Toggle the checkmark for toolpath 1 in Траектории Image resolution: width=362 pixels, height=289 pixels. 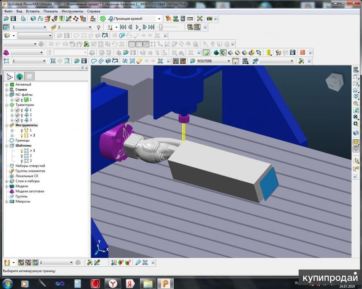(17, 110)
